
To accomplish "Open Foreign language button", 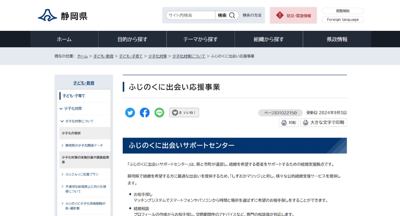I will pos(343,20).
